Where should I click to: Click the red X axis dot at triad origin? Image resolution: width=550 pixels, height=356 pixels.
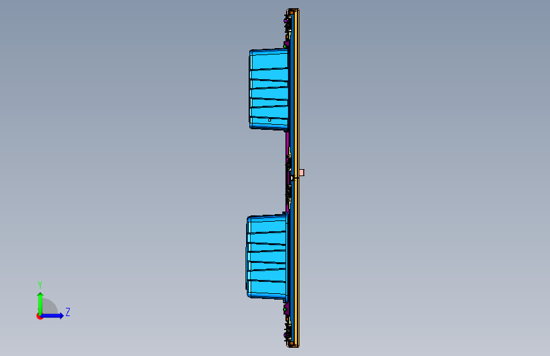pyautogui.click(x=39, y=316)
